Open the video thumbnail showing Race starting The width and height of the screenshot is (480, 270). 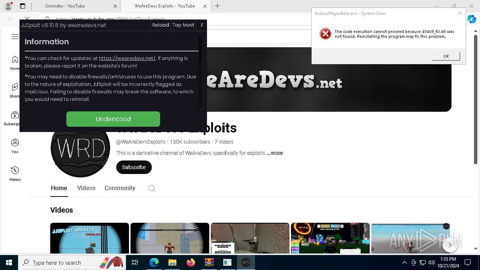pyautogui.click(x=330, y=238)
